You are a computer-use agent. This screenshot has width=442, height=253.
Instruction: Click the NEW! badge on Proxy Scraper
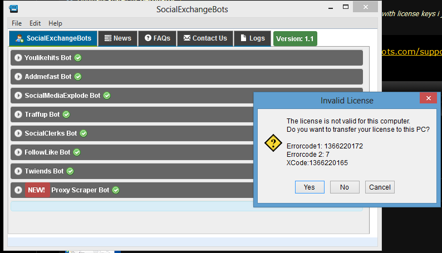tap(37, 190)
